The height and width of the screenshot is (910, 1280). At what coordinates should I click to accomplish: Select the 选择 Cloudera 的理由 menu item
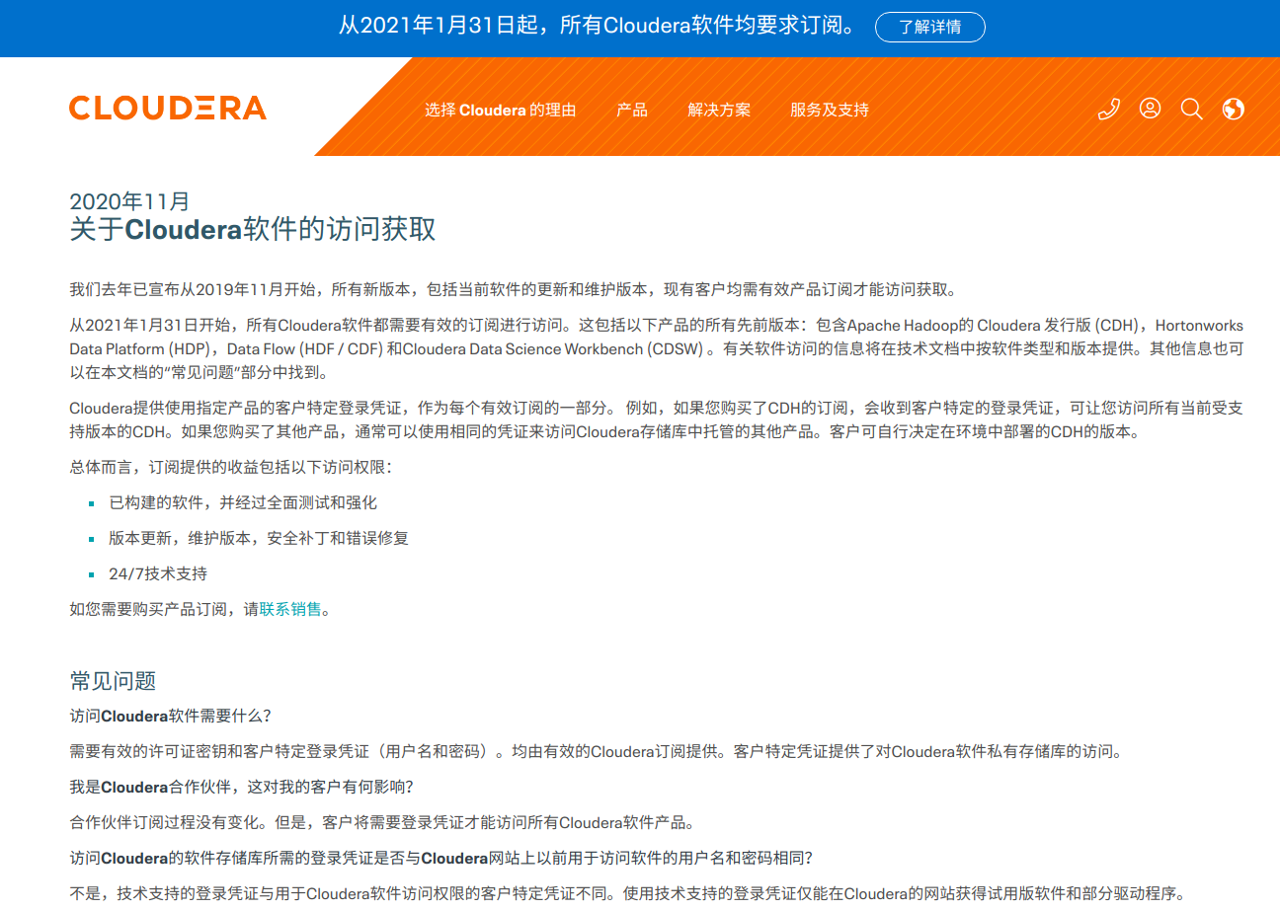coord(500,110)
